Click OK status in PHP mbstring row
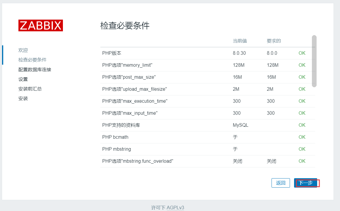This screenshot has height=211, width=340. pos(302,149)
